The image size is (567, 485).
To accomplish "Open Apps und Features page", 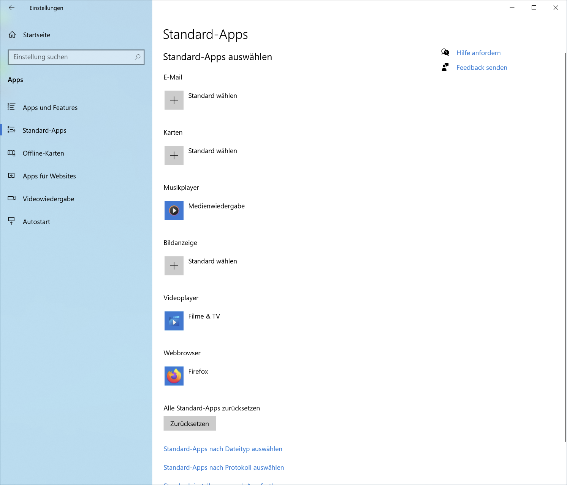I will tap(76, 108).
